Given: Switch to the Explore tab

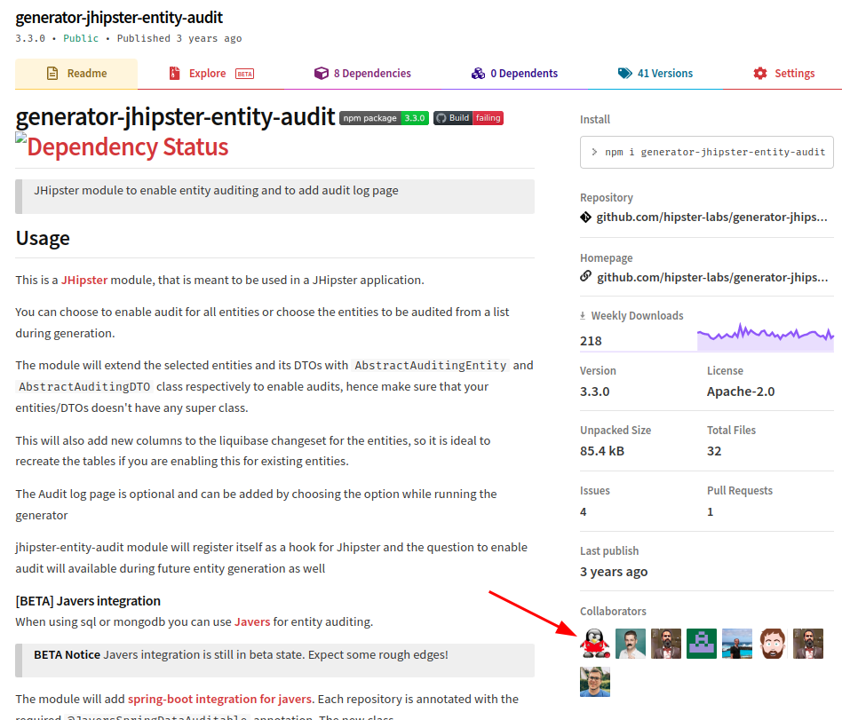Looking at the screenshot, I should point(210,74).
